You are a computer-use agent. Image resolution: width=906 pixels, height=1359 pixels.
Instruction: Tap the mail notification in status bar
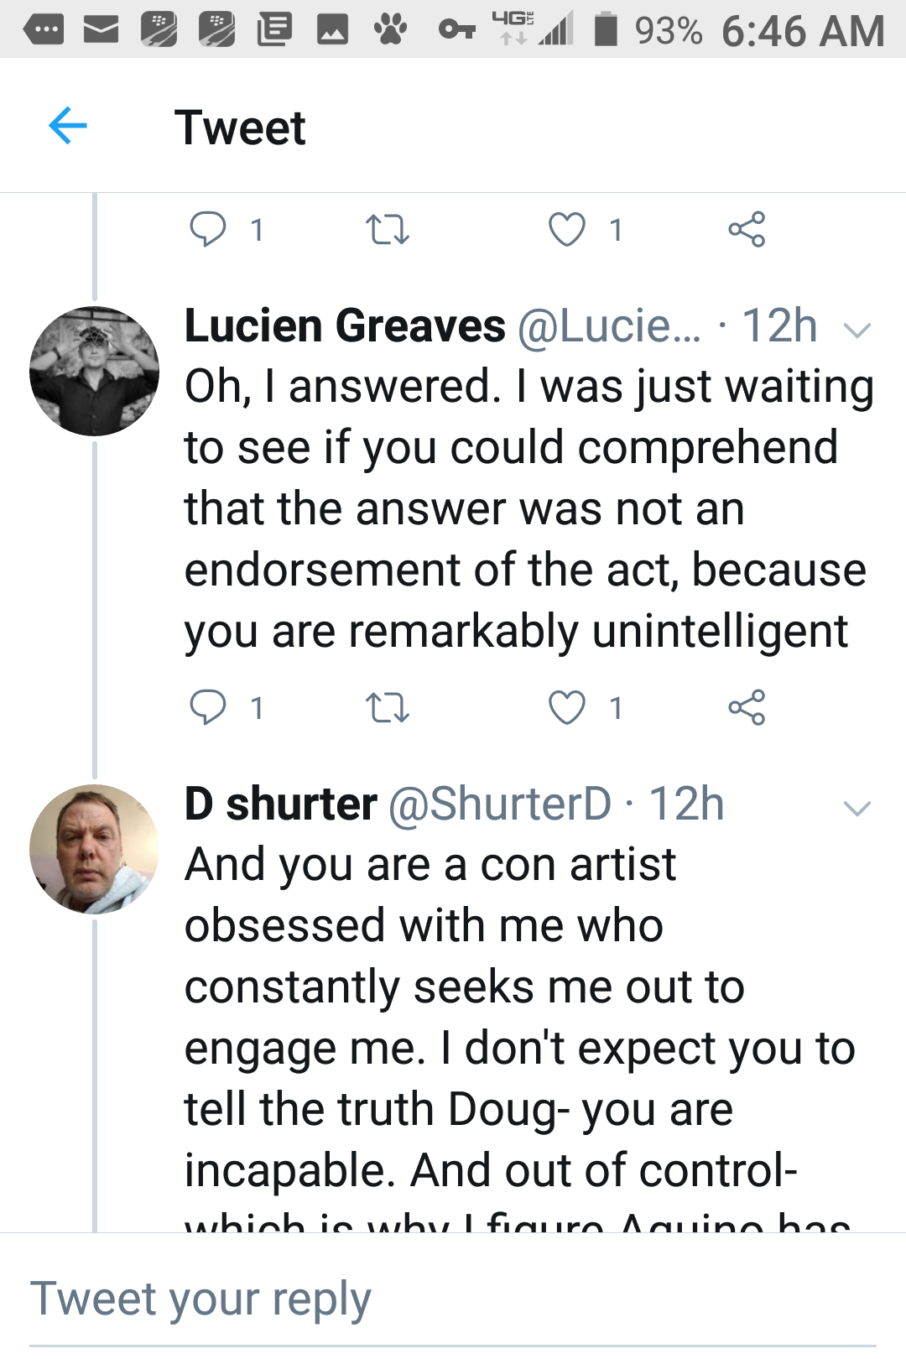click(x=101, y=31)
